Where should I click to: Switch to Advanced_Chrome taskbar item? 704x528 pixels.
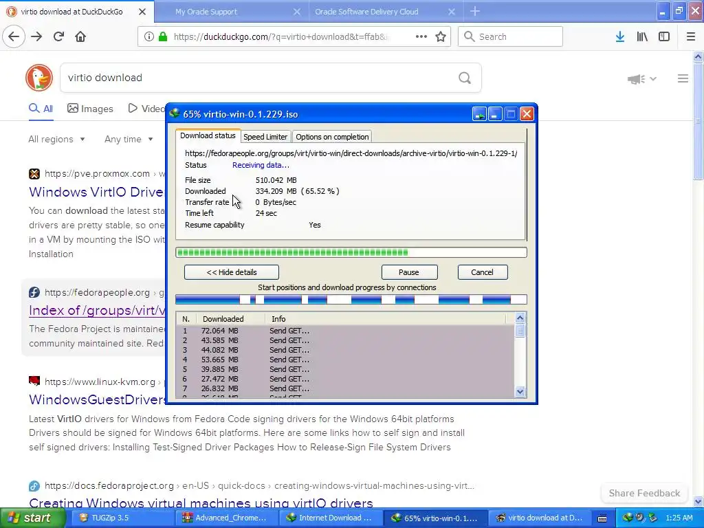click(225, 518)
